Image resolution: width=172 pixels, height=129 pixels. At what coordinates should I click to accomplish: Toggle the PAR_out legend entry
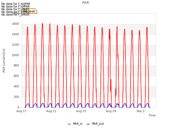pos(95,124)
